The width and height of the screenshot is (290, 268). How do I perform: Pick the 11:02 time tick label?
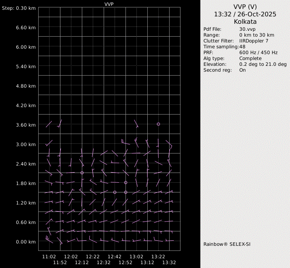[x=49, y=257]
